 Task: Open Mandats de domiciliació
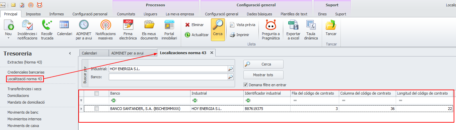[26, 102]
